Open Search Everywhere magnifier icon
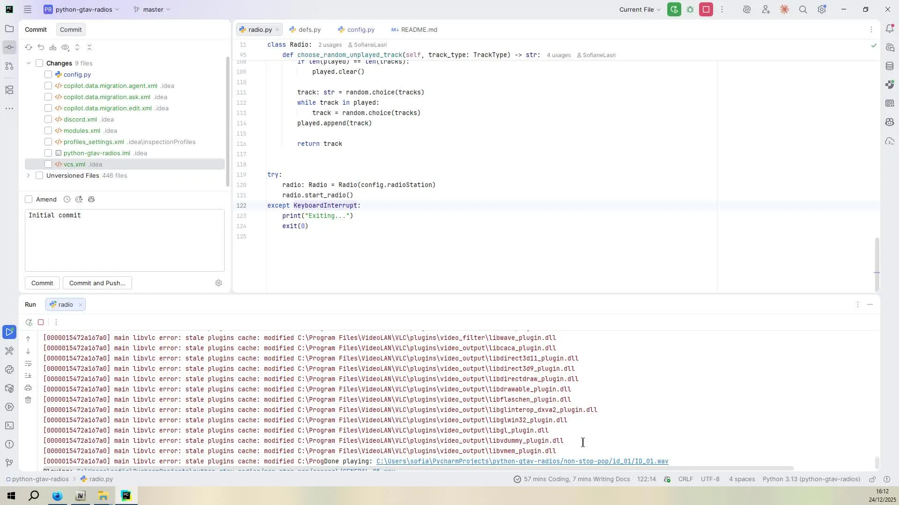Image resolution: width=899 pixels, height=505 pixels. click(803, 9)
